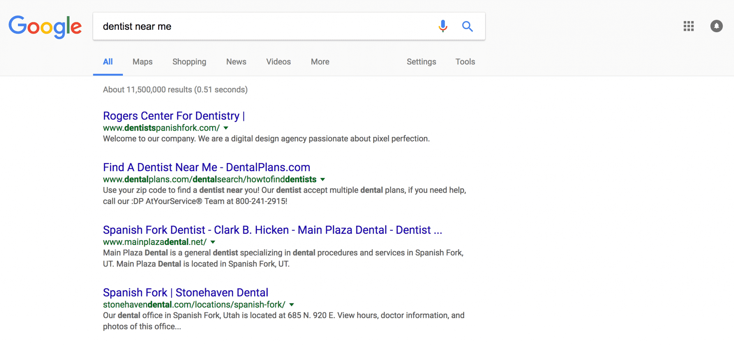Viewport: 734px width, 346px height.
Task: Open Spanish Fork Stonehaven Dental result
Action: (x=186, y=293)
